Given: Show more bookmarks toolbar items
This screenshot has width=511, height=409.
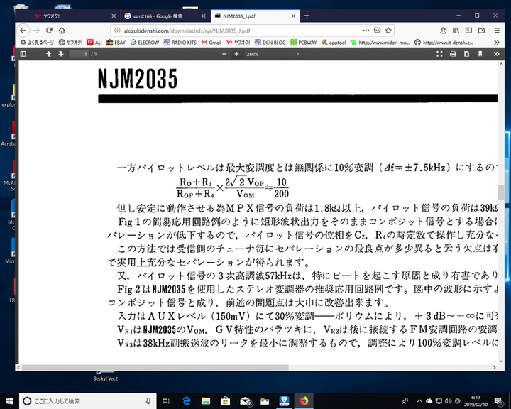Looking at the screenshot, I should [496, 42].
